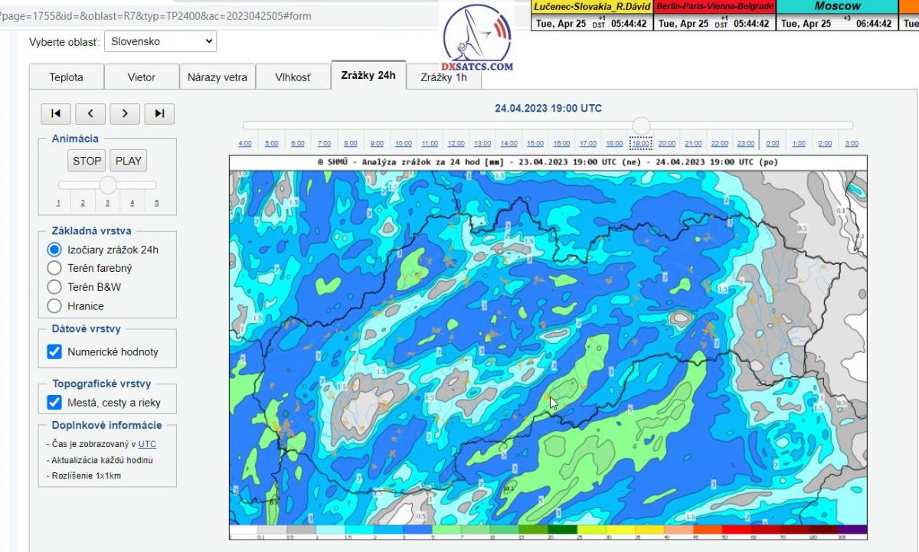Toggle Mestá, cesty a rieky checkbox

(54, 403)
